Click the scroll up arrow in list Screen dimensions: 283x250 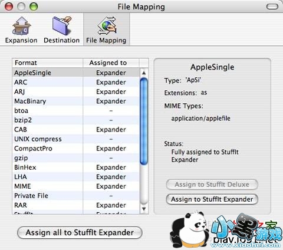point(144,73)
